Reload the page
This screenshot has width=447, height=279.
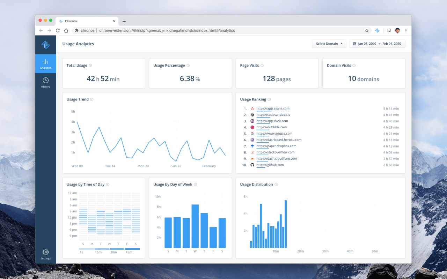[x=58, y=30]
